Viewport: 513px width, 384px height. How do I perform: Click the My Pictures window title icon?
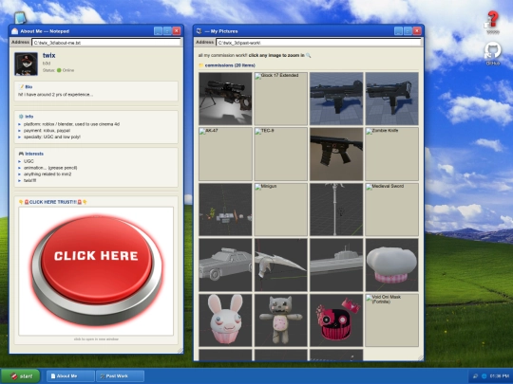point(199,31)
